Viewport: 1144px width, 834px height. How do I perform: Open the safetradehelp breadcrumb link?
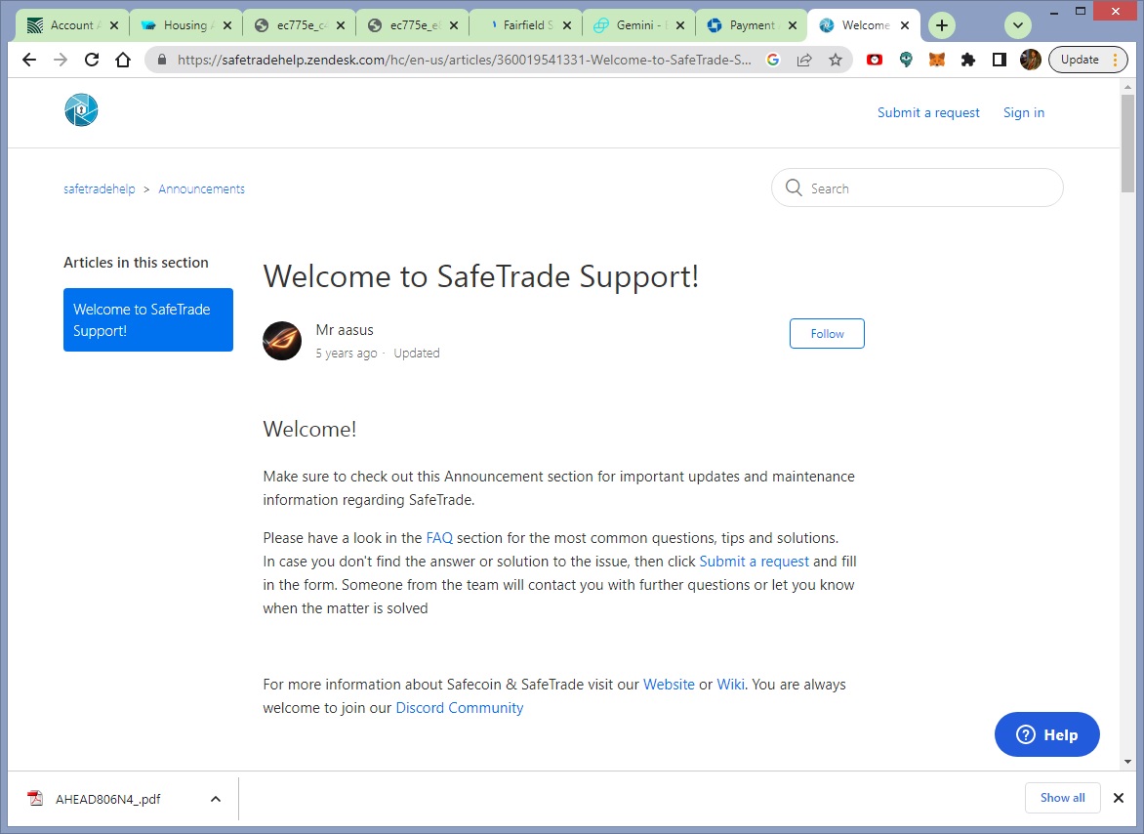(x=100, y=189)
